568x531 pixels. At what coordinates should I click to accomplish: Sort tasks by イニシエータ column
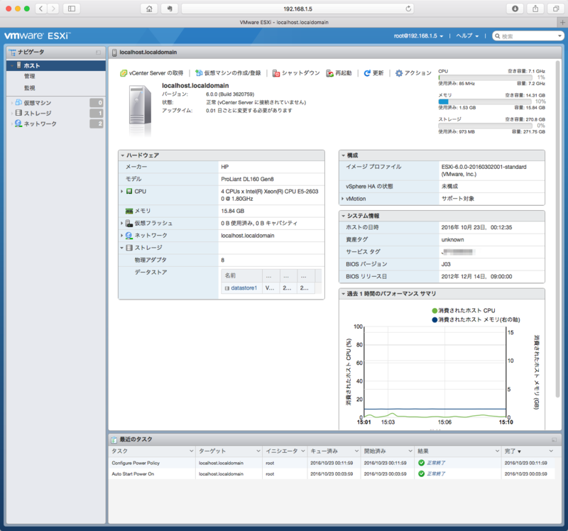[x=285, y=451]
